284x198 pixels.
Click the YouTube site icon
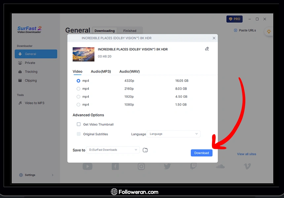click(88, 167)
